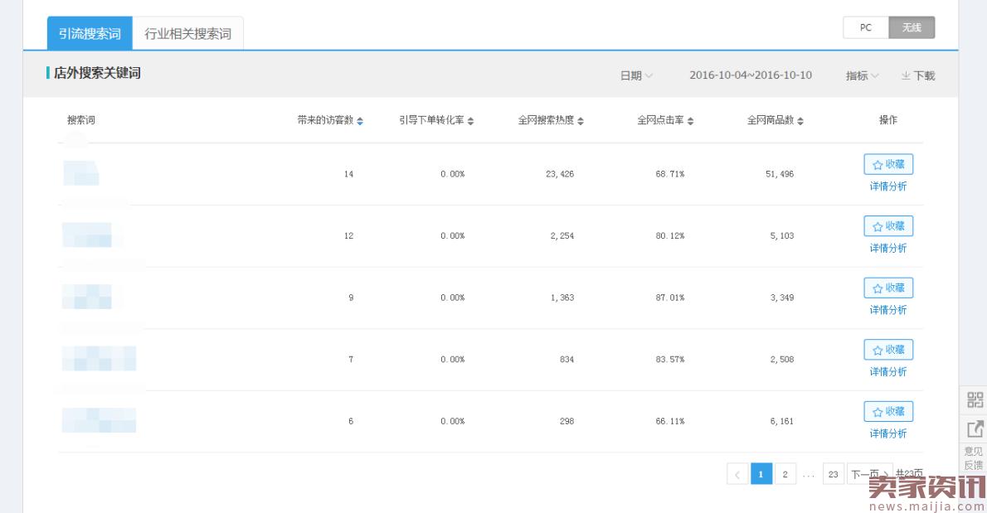Screen dimensions: 987x513
Task: Expand the 指标 metrics dropdown
Action: click(x=862, y=75)
